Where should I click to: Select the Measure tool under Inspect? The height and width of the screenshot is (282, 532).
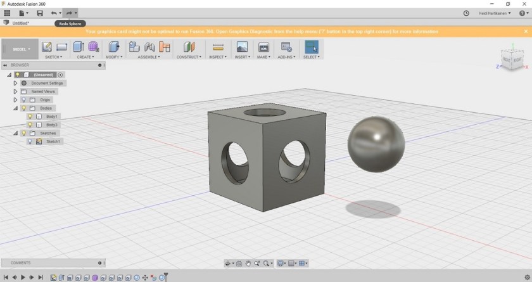218,47
